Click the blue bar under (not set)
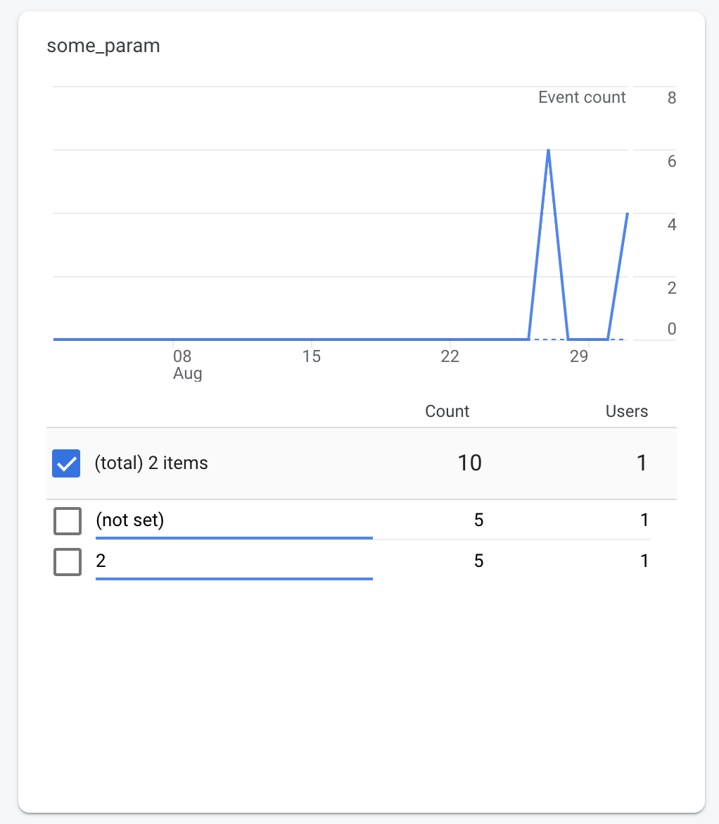The height and width of the screenshot is (824, 719). click(x=234, y=537)
